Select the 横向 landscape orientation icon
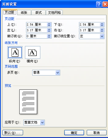Viewport: 108px width, 138px height. [x=33, y=52]
